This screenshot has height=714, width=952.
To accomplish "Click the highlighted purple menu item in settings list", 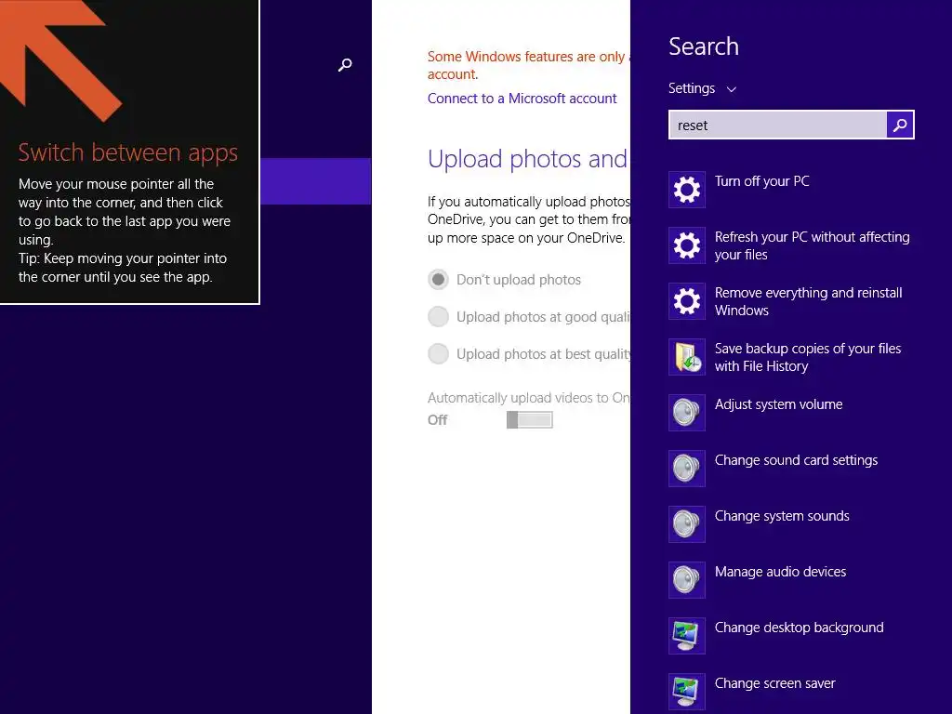I will pyautogui.click(x=316, y=181).
